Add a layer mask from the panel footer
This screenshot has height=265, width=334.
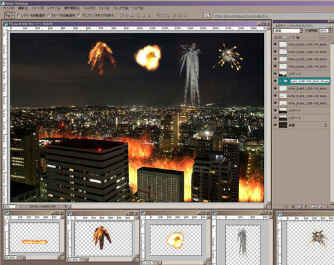pyautogui.click(x=301, y=207)
